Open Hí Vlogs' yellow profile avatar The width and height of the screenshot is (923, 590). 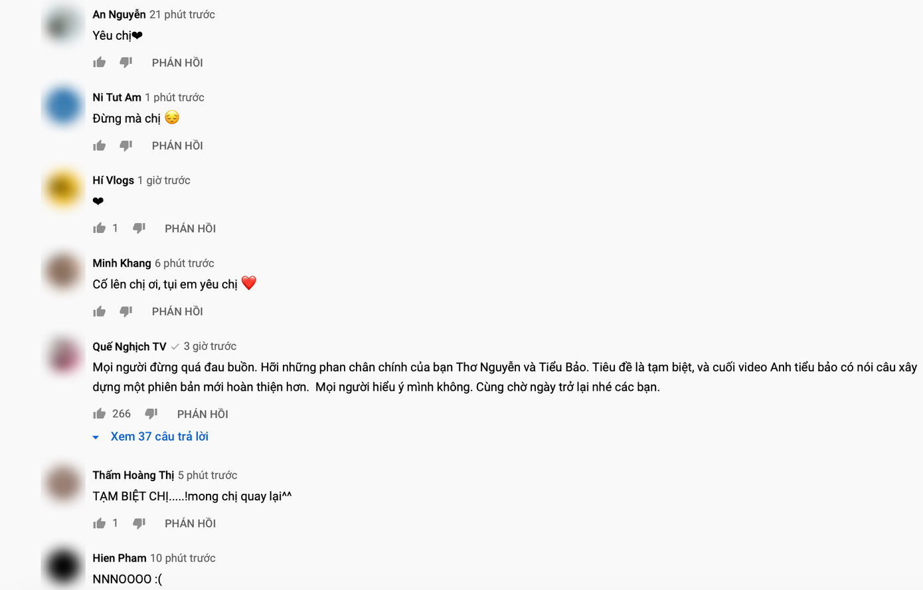point(63,188)
